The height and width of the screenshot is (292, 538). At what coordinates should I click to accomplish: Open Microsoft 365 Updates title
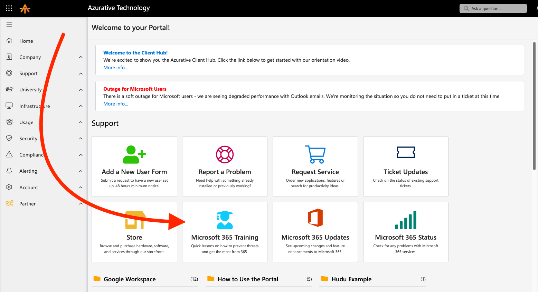tap(315, 237)
